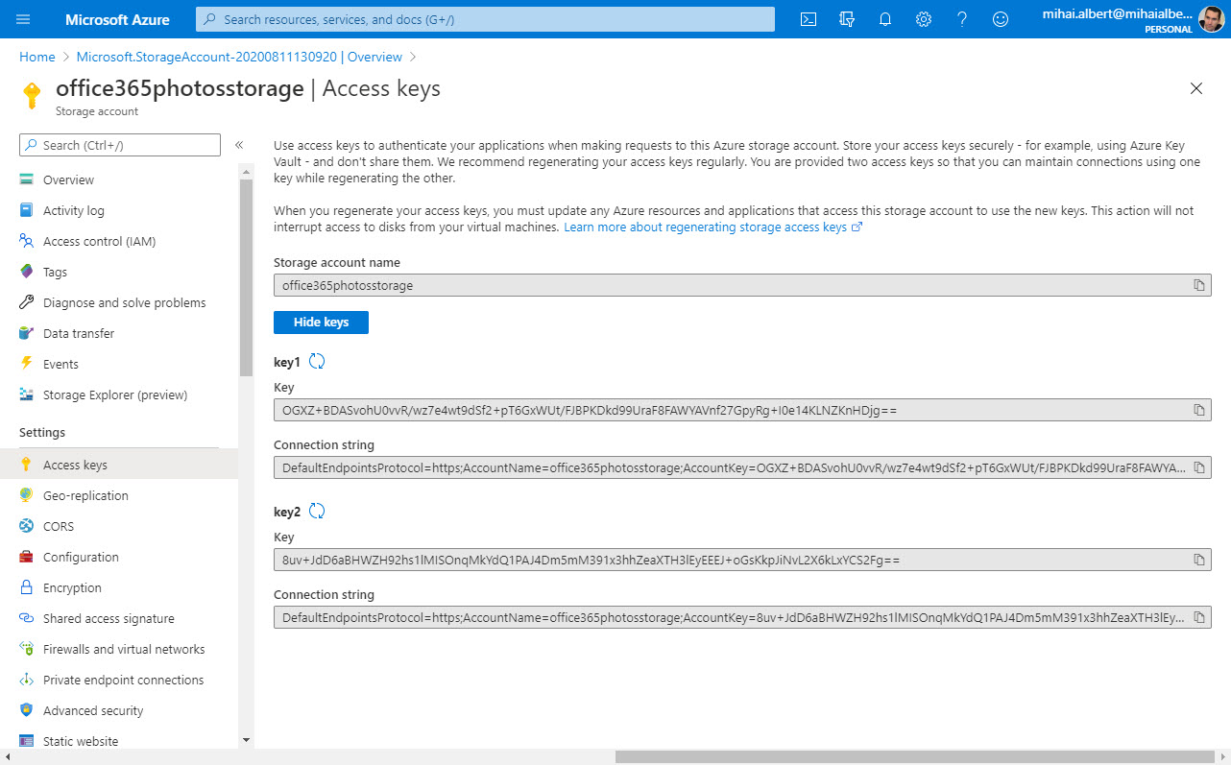
Task: Regenerate key2 using the refresh icon
Action: click(x=317, y=511)
